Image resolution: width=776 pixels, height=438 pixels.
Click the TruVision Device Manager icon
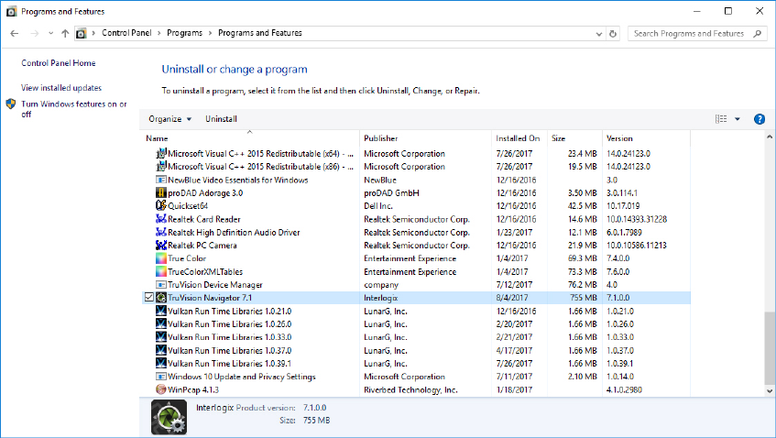pos(161,285)
